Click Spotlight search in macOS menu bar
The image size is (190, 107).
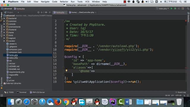click(x=180, y=2)
